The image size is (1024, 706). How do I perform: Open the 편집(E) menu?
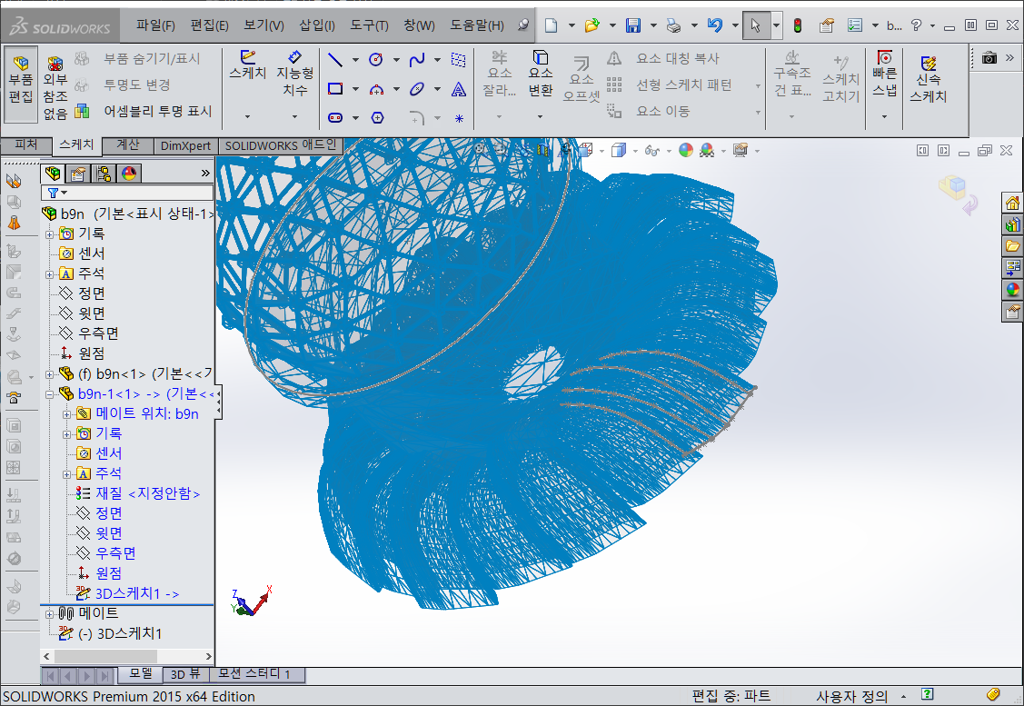(x=209, y=25)
